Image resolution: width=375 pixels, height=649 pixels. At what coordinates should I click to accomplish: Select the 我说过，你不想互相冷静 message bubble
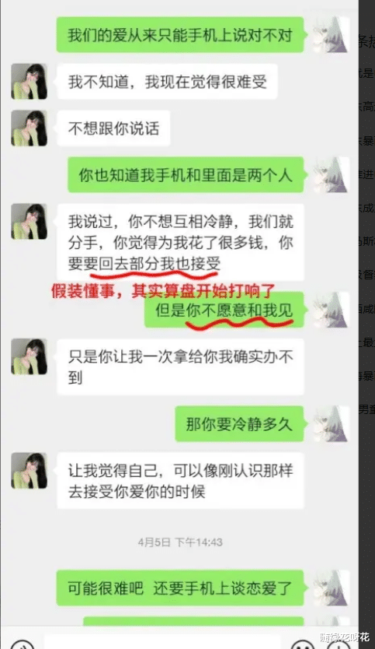[x=180, y=243]
